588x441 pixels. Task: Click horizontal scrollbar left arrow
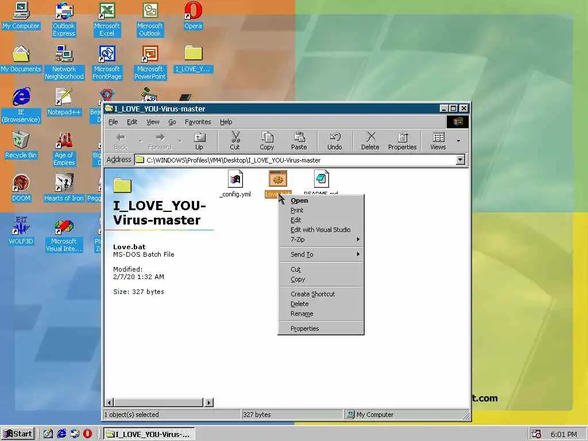[x=109, y=403]
